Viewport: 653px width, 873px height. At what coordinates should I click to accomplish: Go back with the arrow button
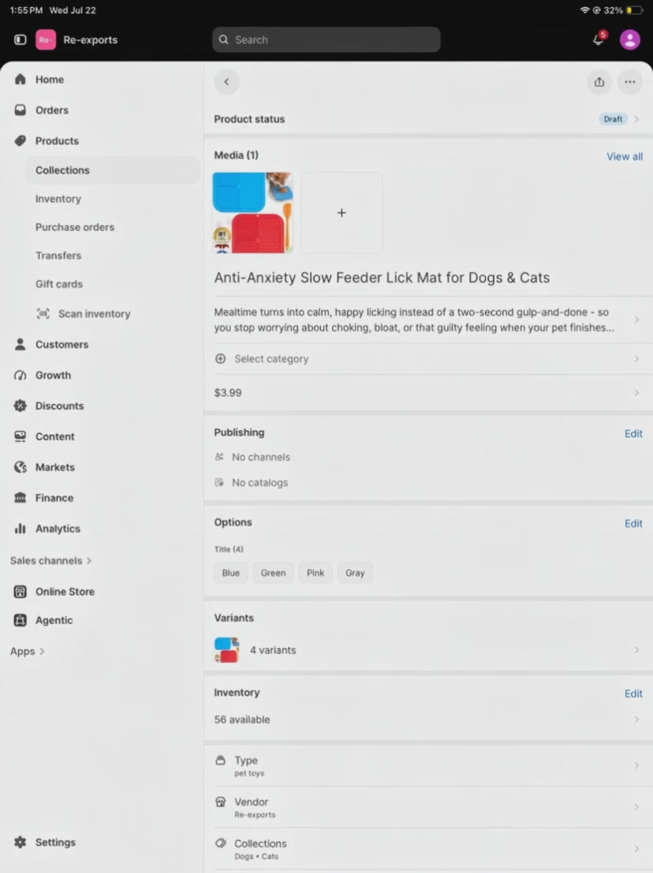coord(226,82)
